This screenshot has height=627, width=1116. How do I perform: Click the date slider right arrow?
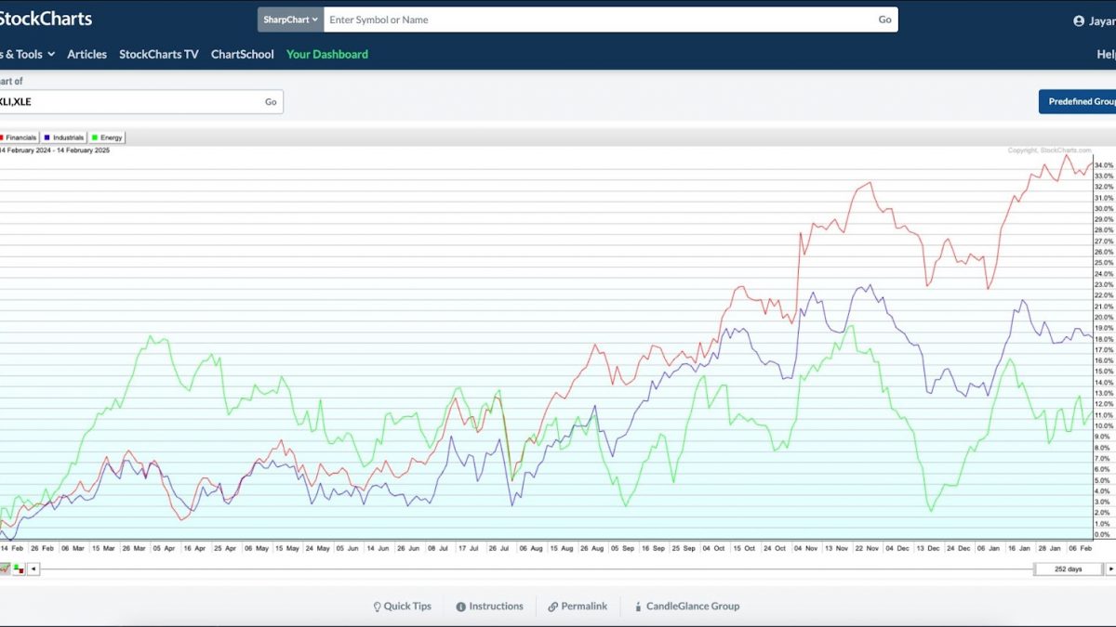(x=1109, y=568)
